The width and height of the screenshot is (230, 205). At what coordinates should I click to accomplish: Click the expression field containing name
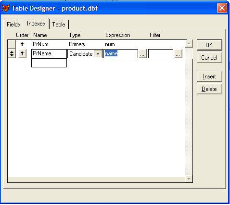pos(121,53)
